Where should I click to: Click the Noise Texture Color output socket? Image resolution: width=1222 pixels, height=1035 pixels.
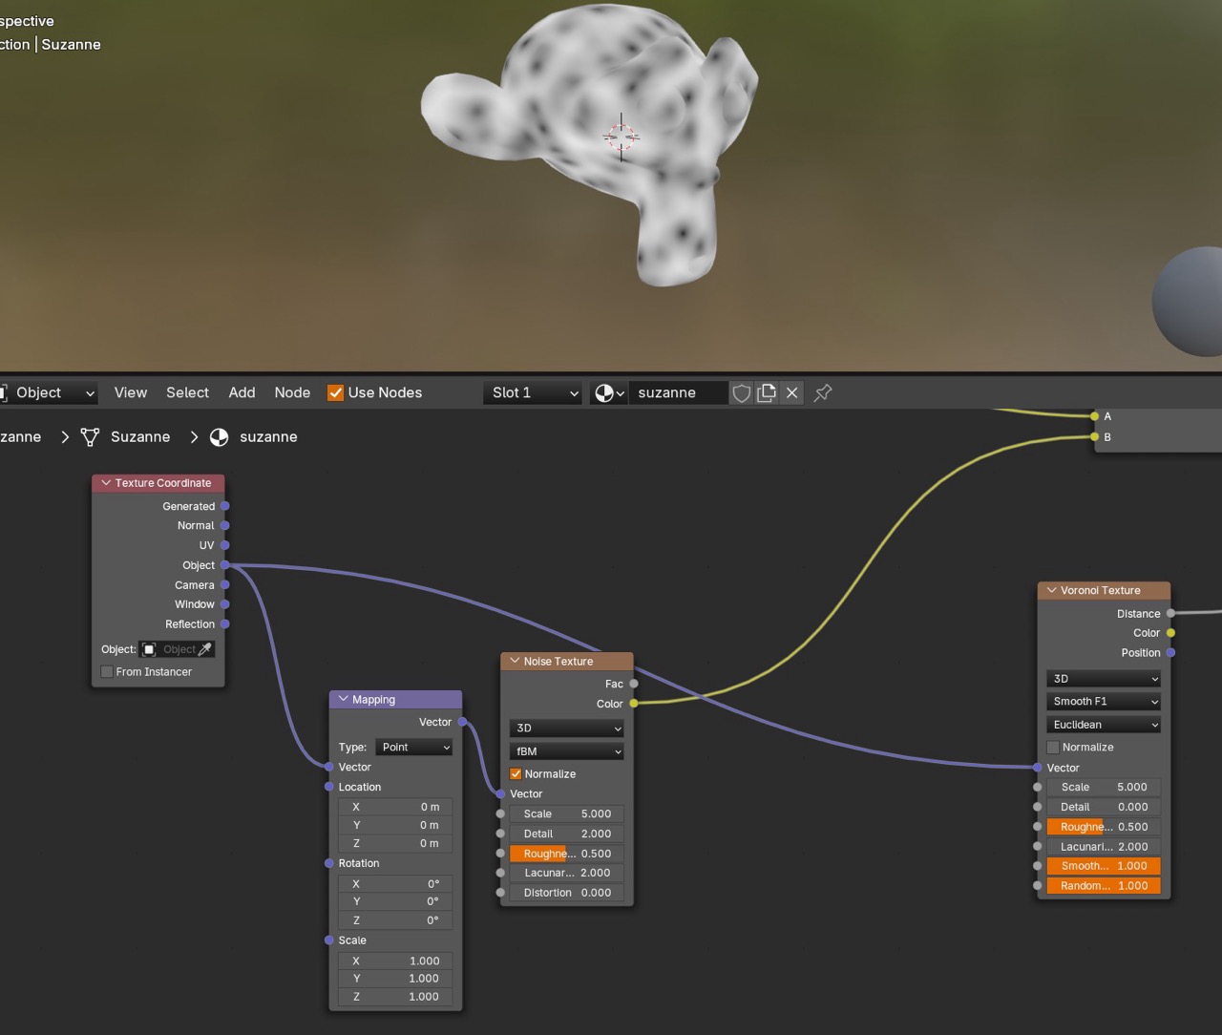point(633,704)
